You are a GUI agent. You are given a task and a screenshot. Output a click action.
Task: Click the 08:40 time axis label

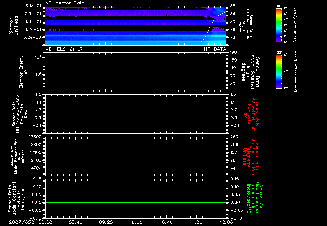[x=75, y=222]
